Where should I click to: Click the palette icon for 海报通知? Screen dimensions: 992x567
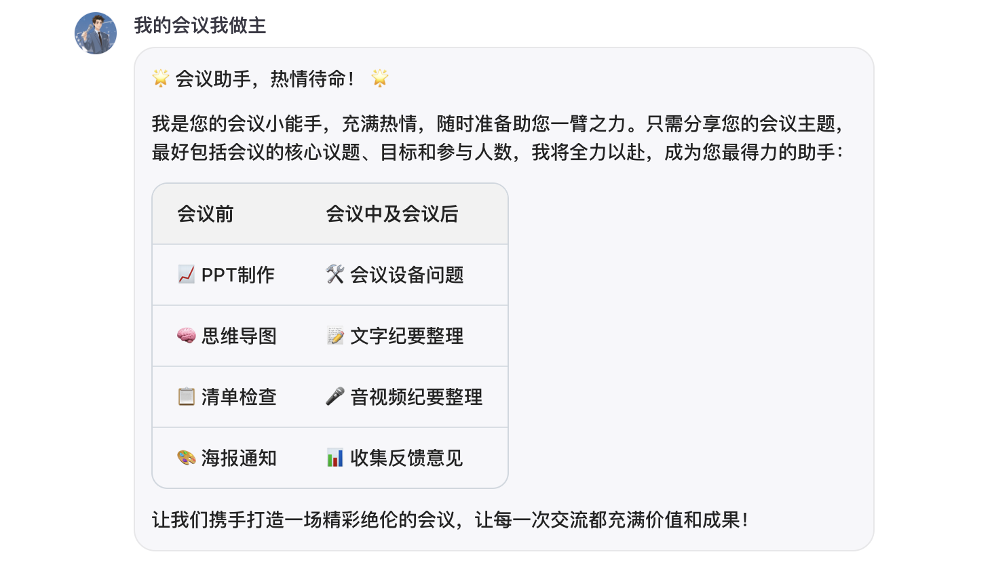click(186, 458)
